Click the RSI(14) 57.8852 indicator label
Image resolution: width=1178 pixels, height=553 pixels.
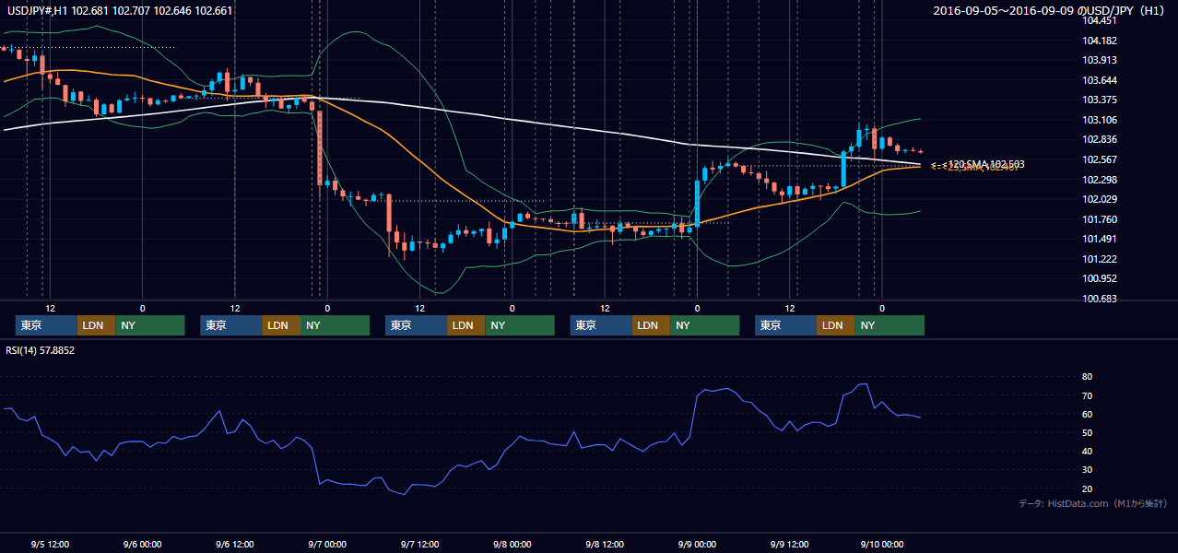tap(40, 350)
